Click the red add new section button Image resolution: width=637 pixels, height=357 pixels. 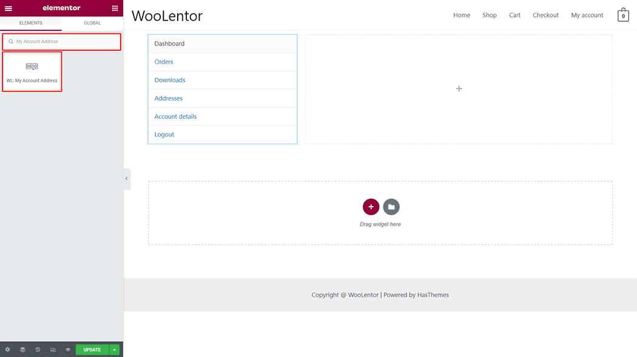click(x=371, y=207)
